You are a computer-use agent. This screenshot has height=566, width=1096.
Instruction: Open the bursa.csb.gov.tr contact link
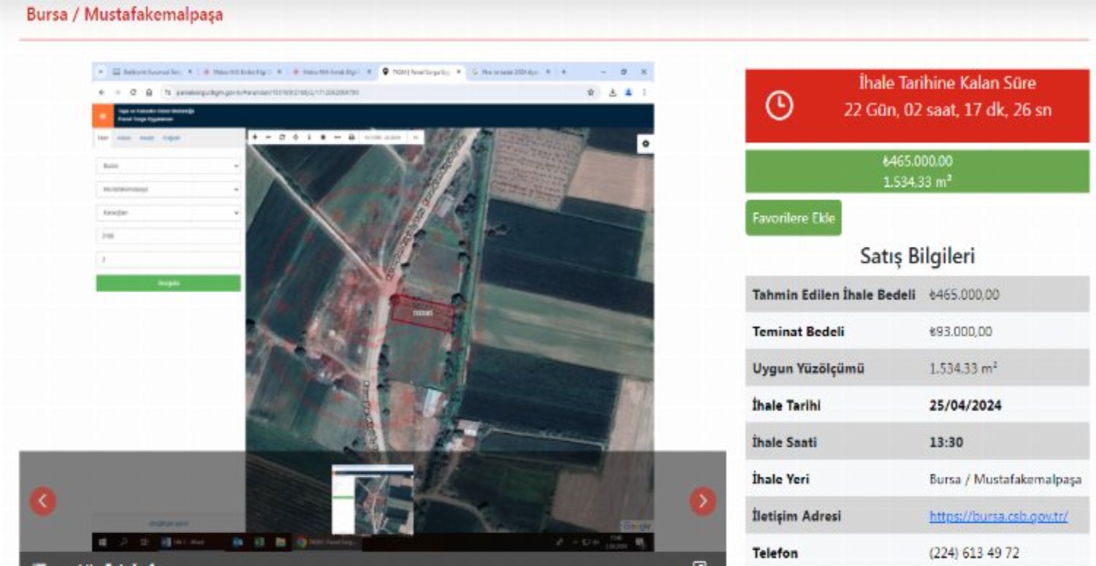(x=998, y=516)
